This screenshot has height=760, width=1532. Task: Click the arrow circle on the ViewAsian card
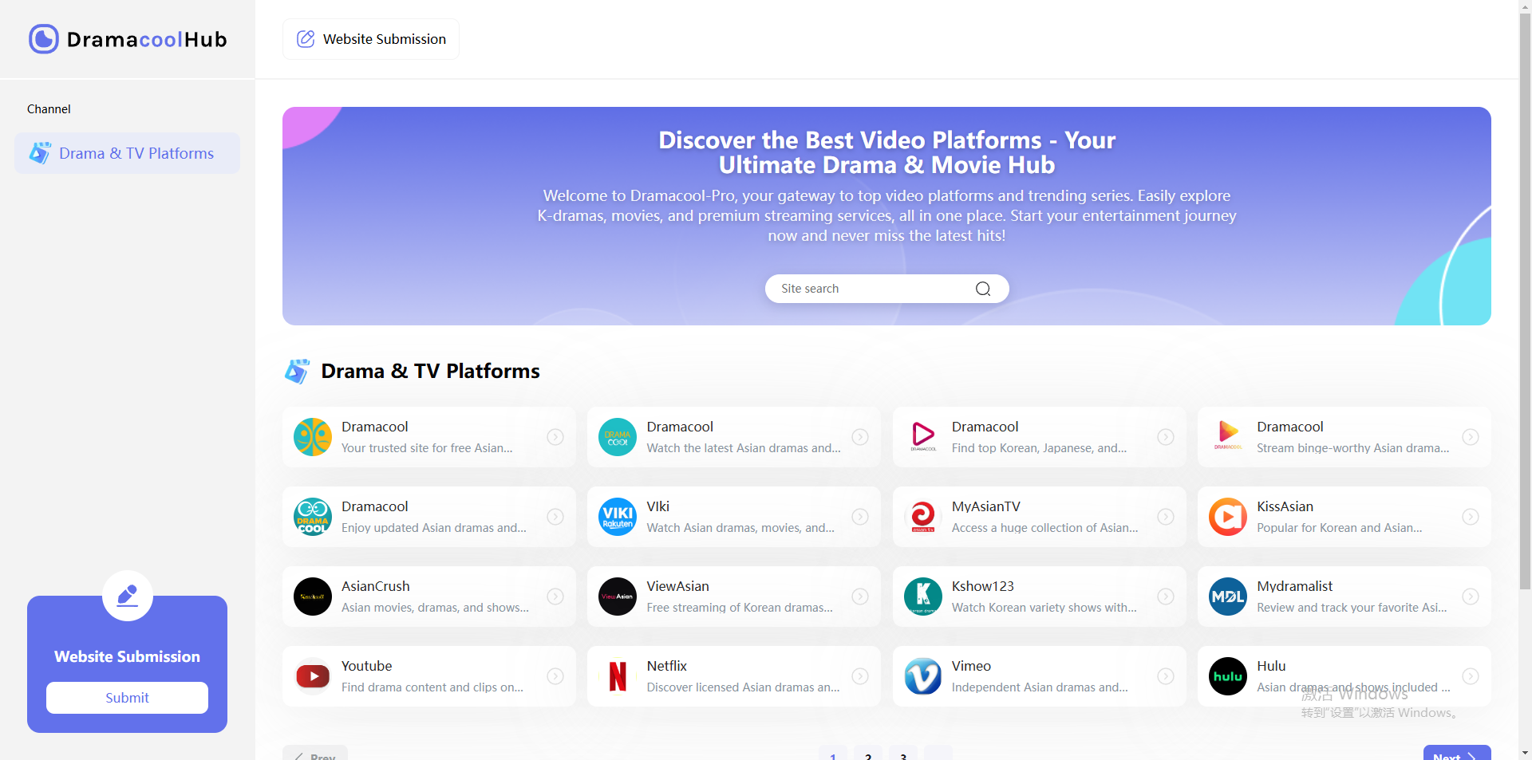click(x=860, y=597)
